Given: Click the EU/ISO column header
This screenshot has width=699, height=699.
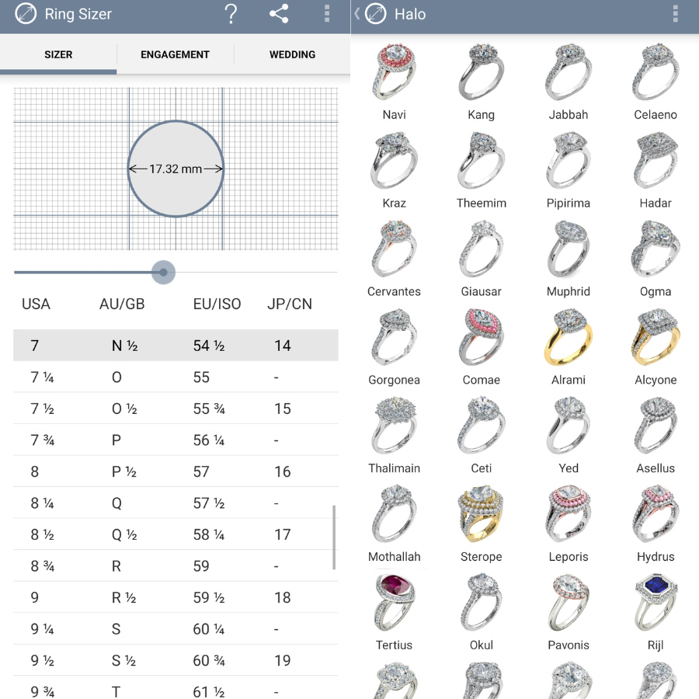Looking at the screenshot, I should pos(217,304).
